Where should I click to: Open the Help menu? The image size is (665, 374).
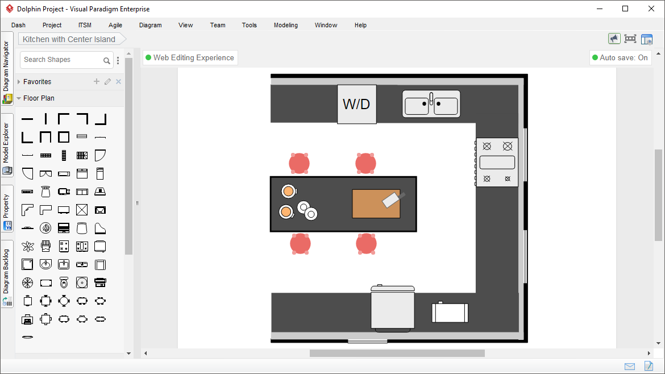pos(360,25)
